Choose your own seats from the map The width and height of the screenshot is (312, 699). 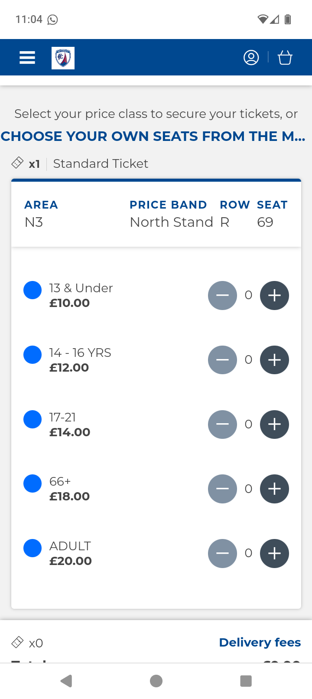(153, 136)
